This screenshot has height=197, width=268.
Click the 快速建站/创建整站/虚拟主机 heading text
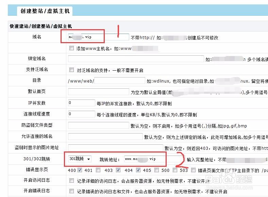[41, 26]
